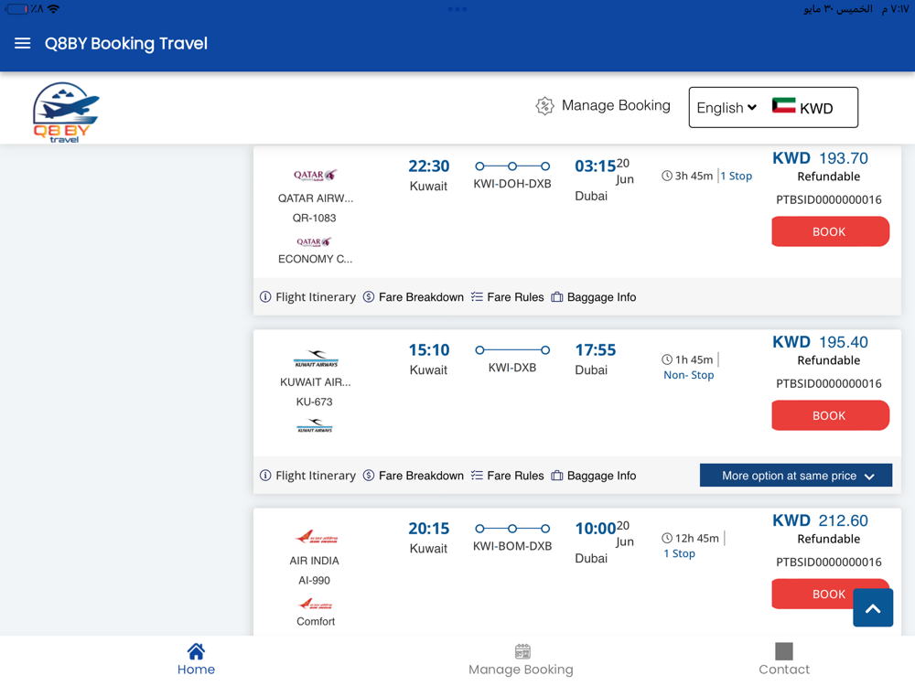Click the KU-673 flight number

315,402
